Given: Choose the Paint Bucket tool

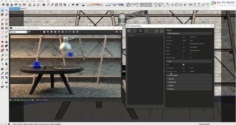Looking at the screenshot, I should (2, 15).
